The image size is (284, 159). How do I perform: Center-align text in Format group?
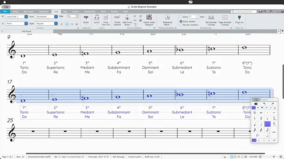[x=67, y=24]
